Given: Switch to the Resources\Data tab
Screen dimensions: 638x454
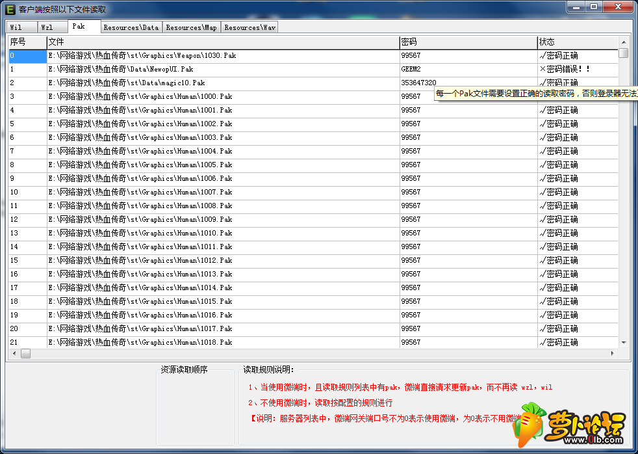Looking at the screenshot, I should [x=131, y=27].
